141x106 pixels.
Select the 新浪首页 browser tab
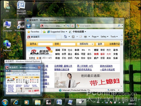tap(41, 37)
